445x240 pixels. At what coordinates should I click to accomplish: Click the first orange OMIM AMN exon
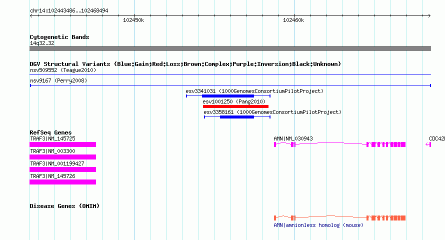click(275, 218)
